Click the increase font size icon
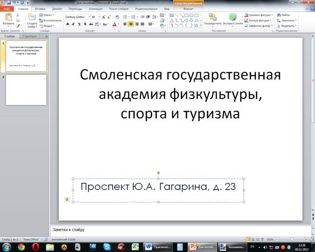Viewport: 315px width, 252px height. pyautogui.click(x=103, y=17)
